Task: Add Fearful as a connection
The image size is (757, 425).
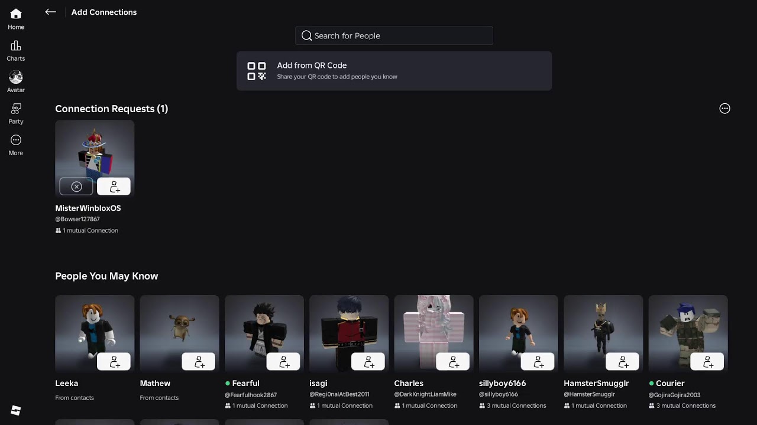Action: tap(283, 361)
